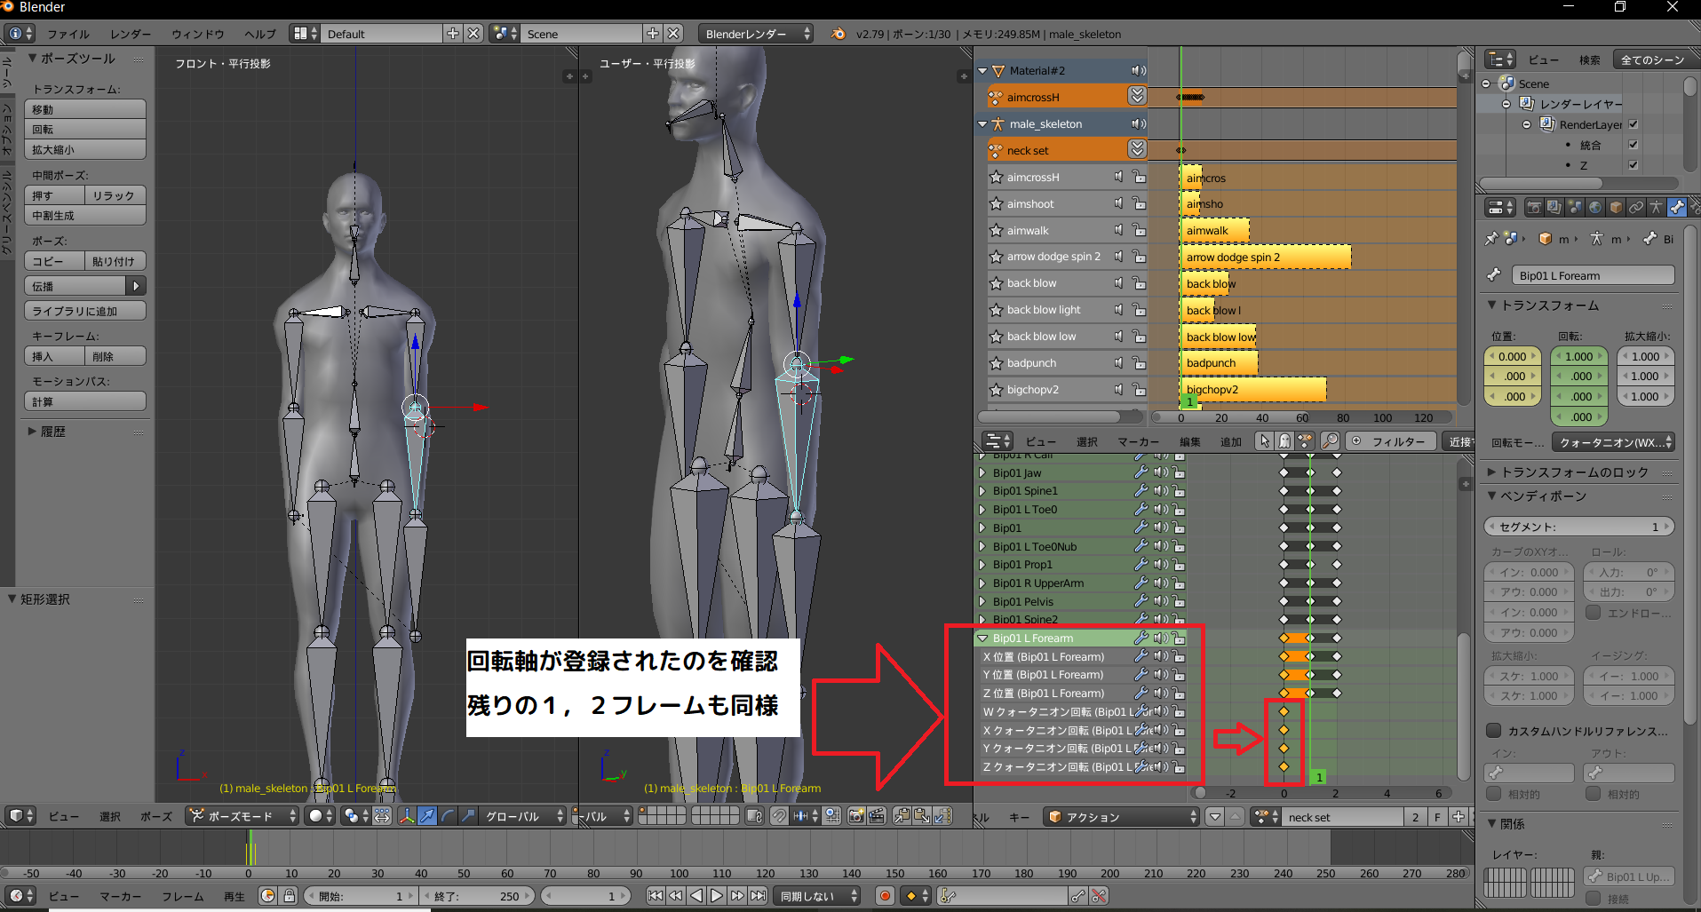This screenshot has width=1701, height=912.
Task: Open the Render properties tab (camera icon)
Action: pos(1534,208)
